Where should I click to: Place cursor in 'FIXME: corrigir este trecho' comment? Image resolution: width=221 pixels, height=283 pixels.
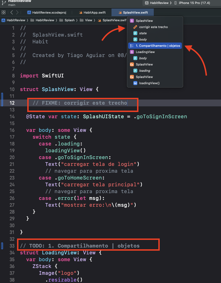[80, 103]
